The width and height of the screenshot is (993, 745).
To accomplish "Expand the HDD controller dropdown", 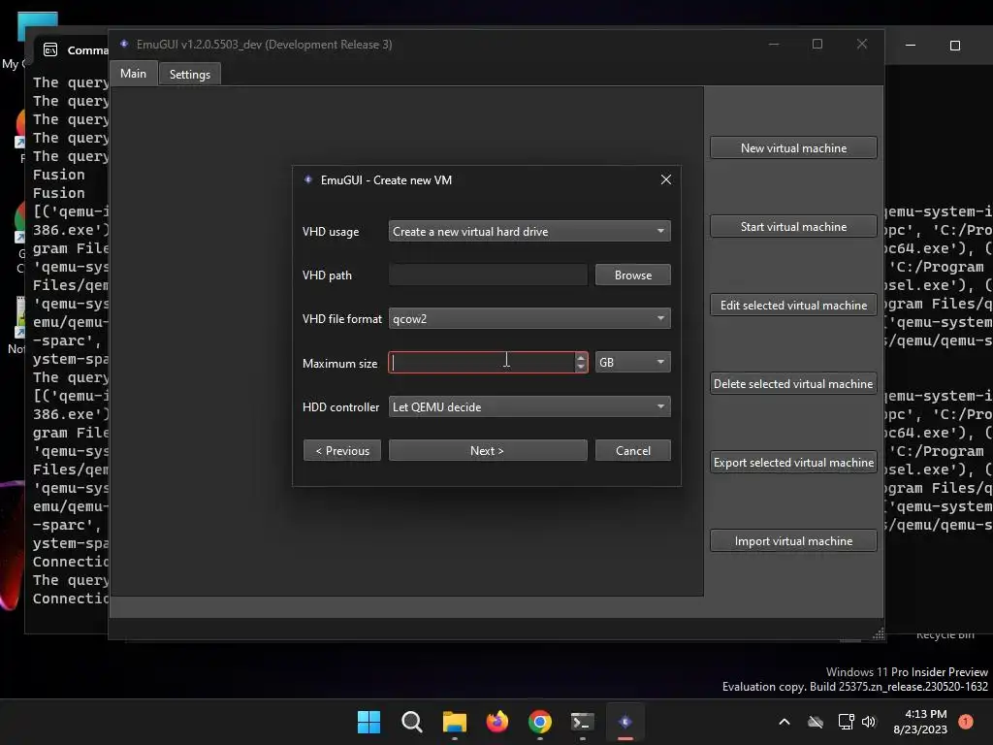I will [x=529, y=406].
